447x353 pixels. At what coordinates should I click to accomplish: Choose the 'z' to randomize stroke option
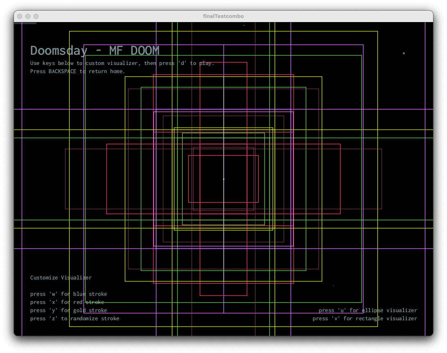pos(74,319)
